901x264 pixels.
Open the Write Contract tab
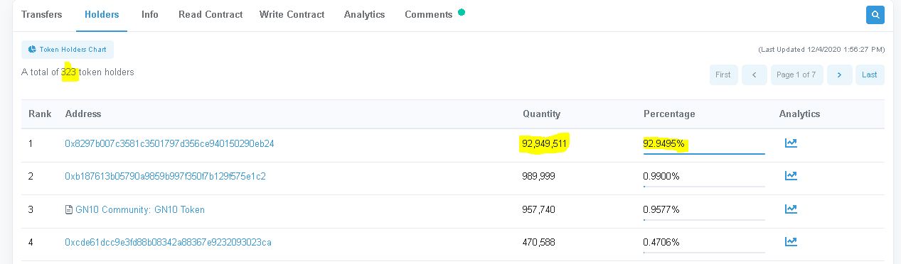pyautogui.click(x=292, y=14)
